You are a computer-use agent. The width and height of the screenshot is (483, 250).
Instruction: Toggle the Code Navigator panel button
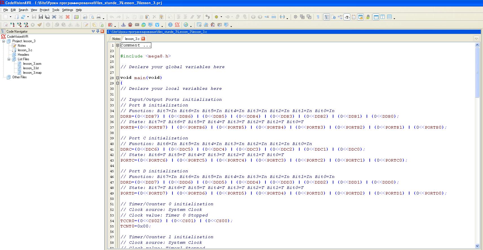327,17
